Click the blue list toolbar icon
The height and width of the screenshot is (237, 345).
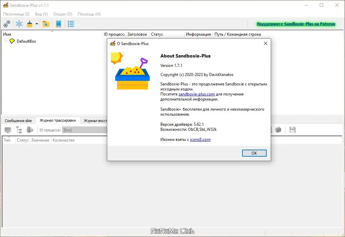click(x=71, y=24)
